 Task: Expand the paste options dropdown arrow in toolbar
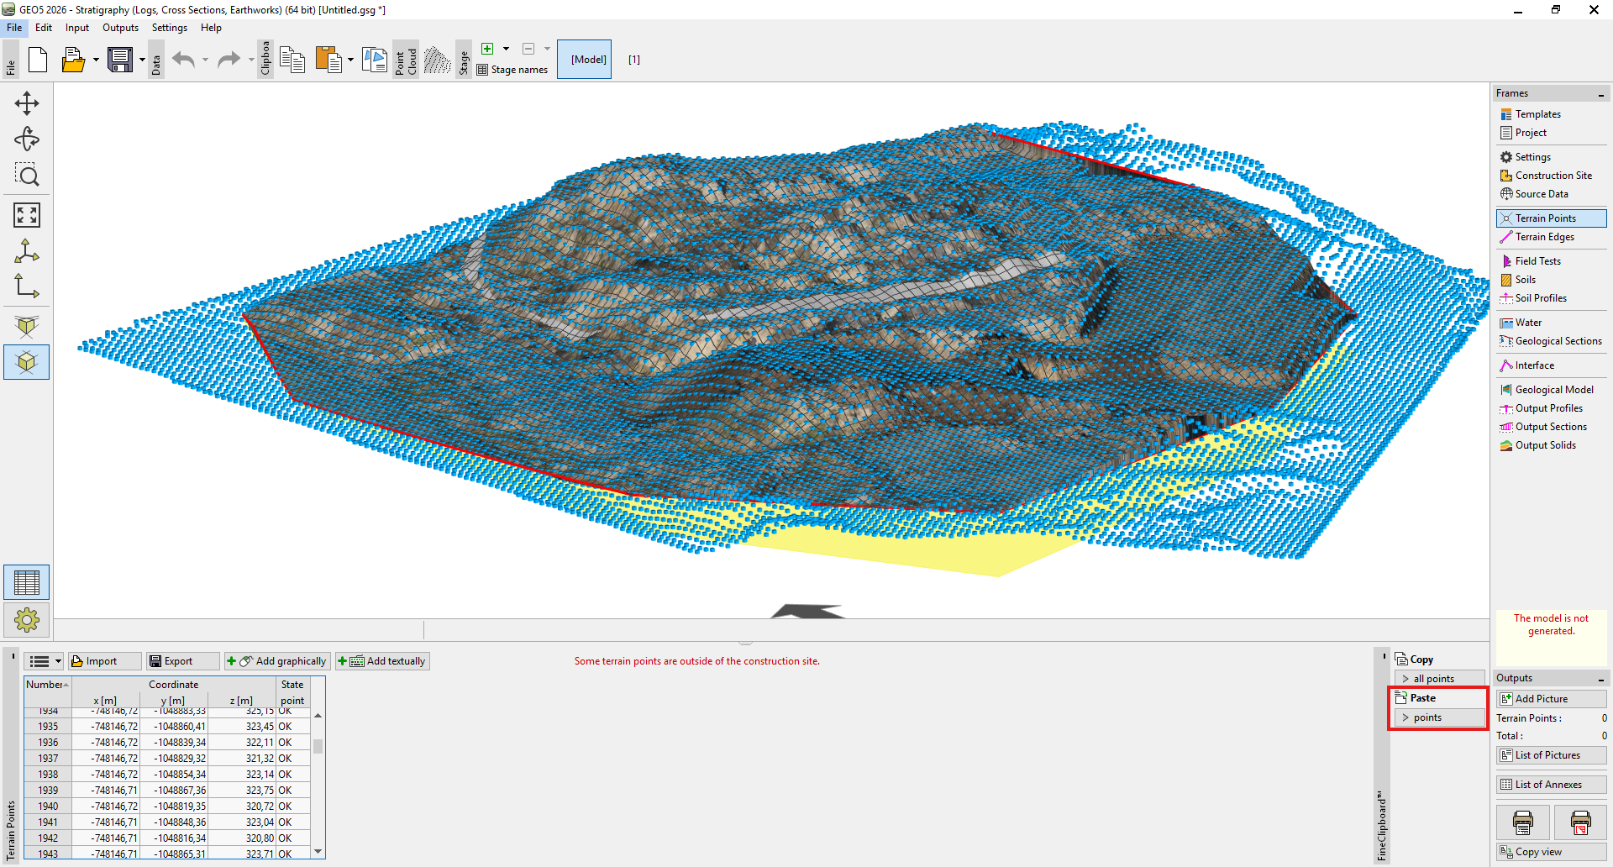click(x=350, y=60)
